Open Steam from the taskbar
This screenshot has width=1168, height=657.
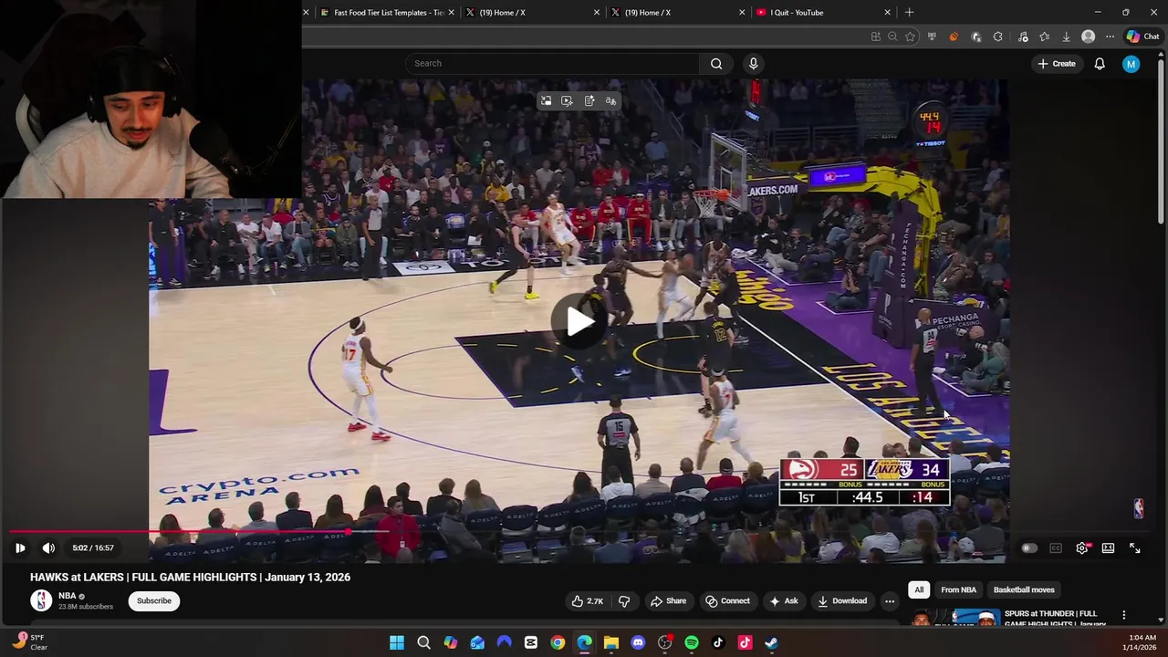point(771,642)
